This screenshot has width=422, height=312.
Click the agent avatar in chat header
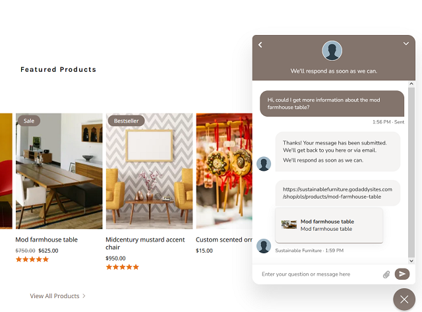click(332, 51)
